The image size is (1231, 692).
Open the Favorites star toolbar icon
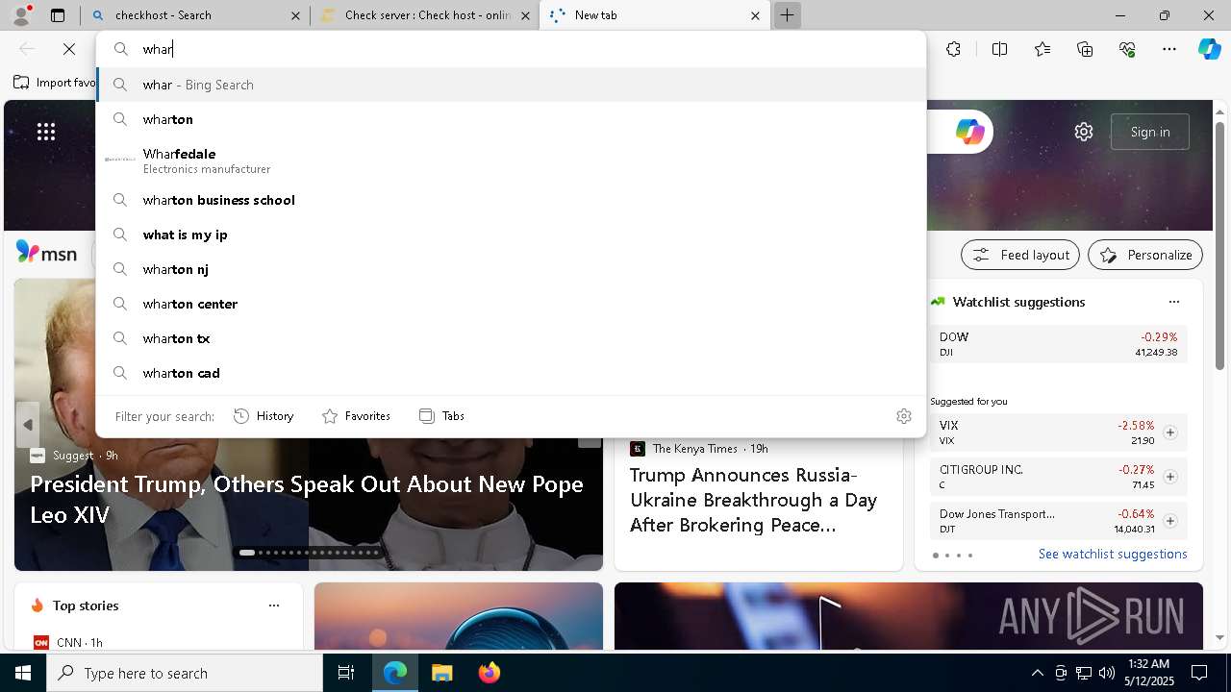[1043, 49]
